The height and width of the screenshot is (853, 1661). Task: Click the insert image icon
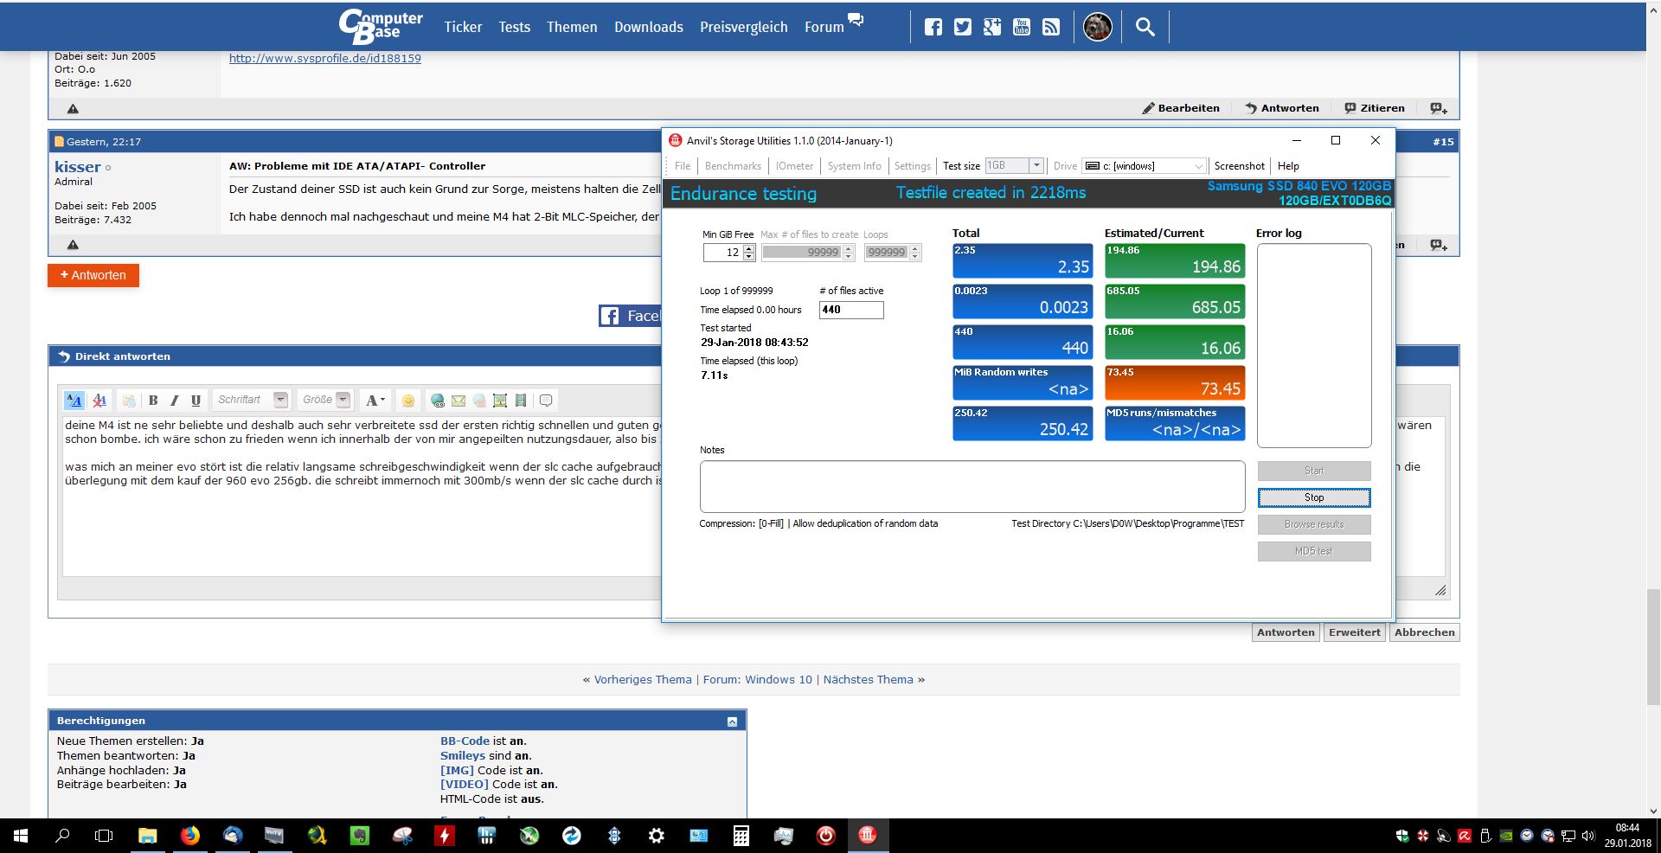tap(500, 400)
